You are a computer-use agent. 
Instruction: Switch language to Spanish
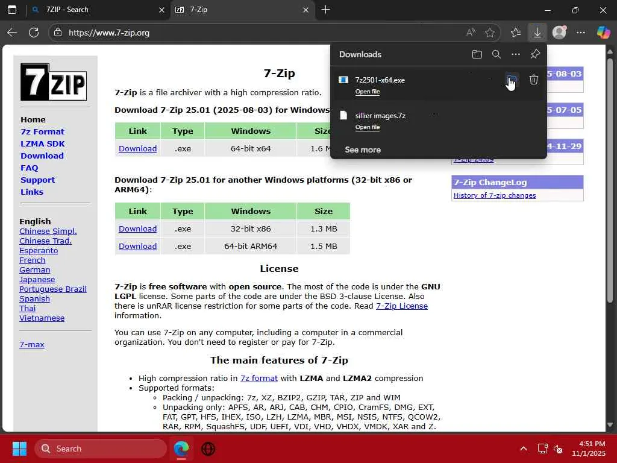point(34,298)
